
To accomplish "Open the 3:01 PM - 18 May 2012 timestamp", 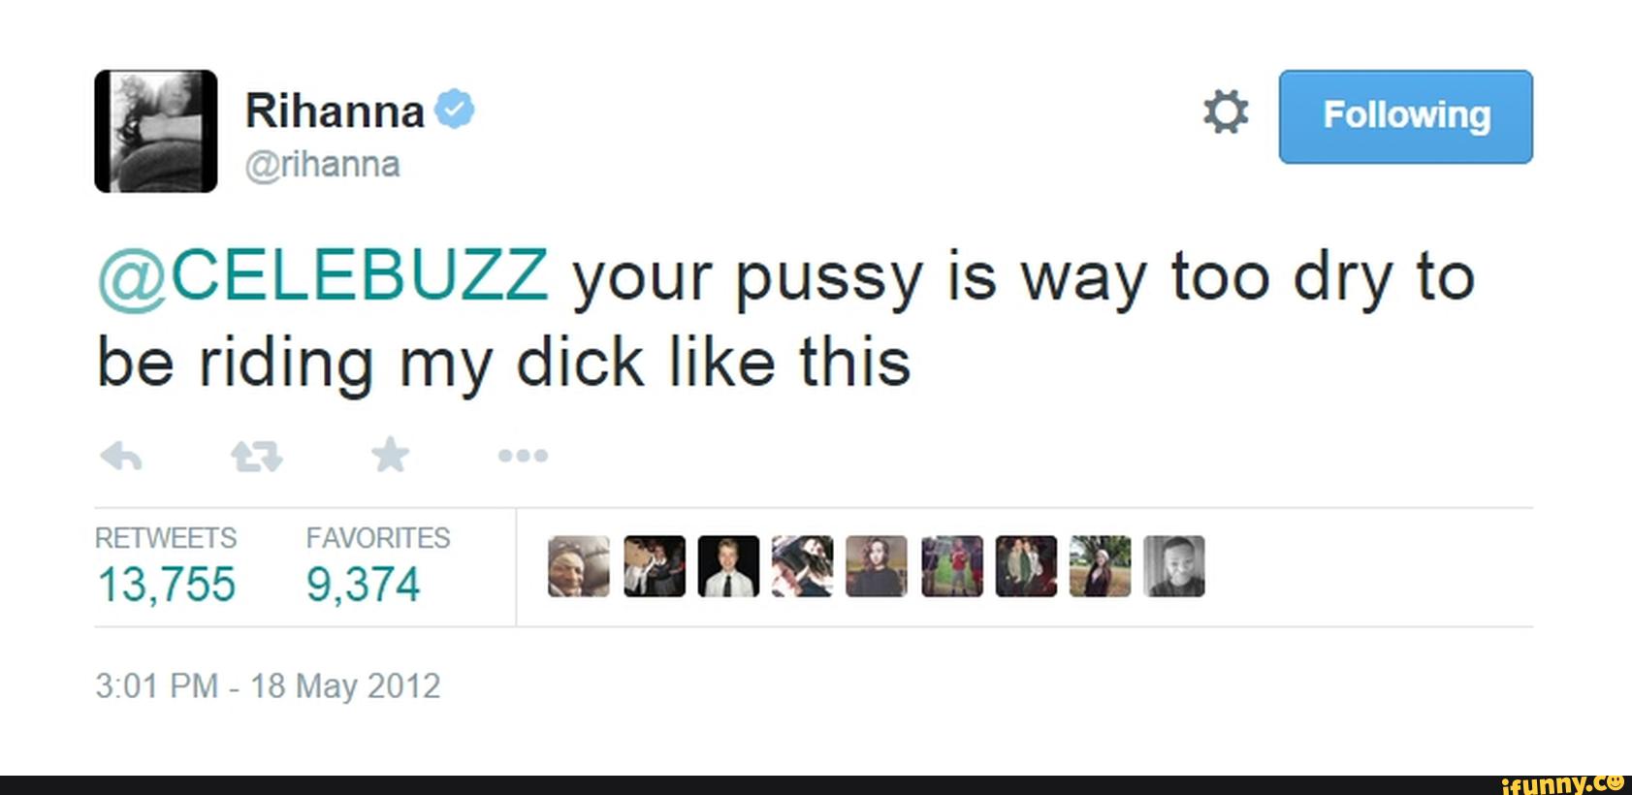I will 268,686.
